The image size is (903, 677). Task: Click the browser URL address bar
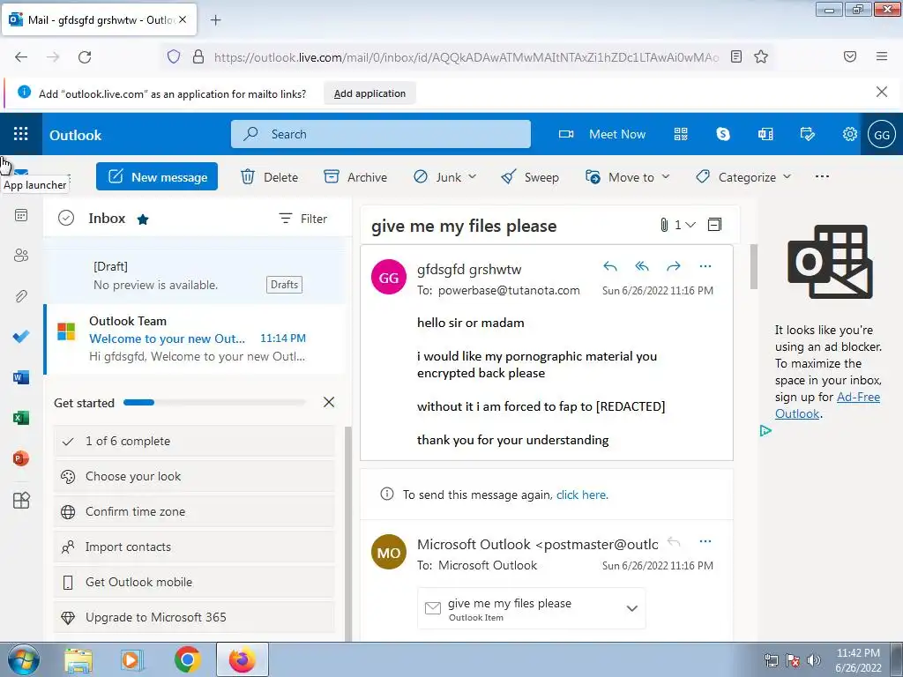pos(466,57)
